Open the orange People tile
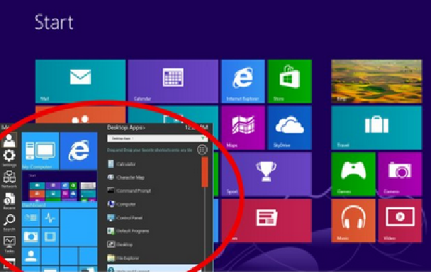This screenshot has height=272, width=431. [81, 114]
